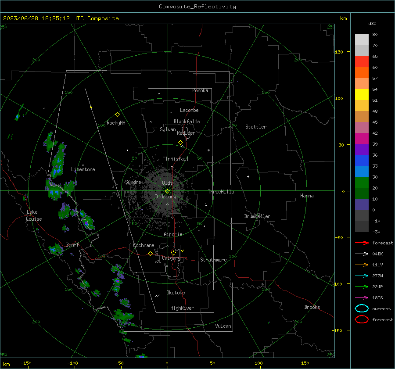
Task: Click the Airdrie city label
Action: (173, 234)
